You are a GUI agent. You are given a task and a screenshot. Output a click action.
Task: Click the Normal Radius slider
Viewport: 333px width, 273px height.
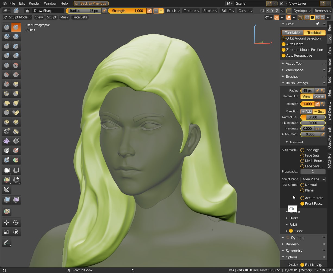click(x=313, y=117)
